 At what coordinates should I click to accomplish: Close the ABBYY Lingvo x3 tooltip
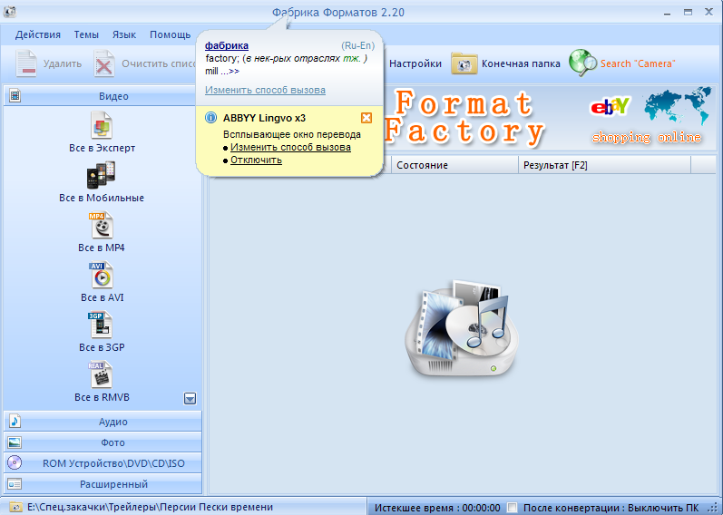tap(366, 118)
